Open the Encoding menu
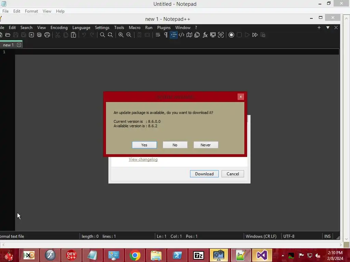Screen dimensions: 350x262 point(59,28)
